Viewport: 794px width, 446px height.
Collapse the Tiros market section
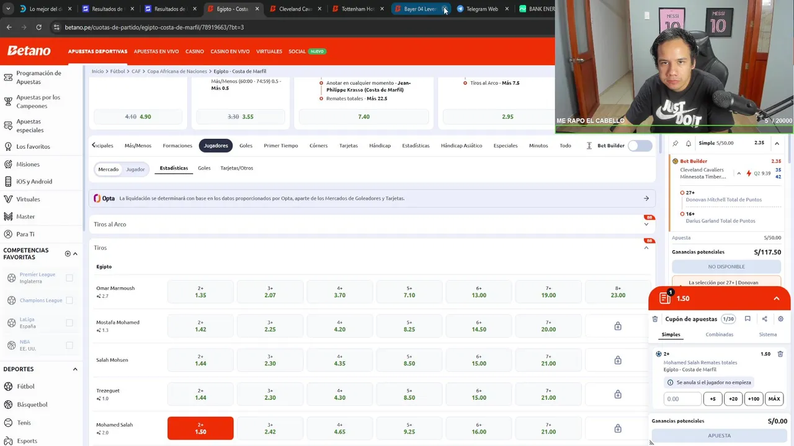click(646, 248)
